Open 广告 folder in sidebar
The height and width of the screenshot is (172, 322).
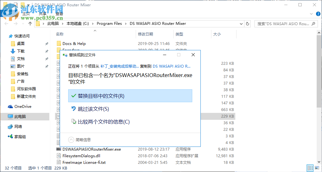pyautogui.click(x=21, y=81)
